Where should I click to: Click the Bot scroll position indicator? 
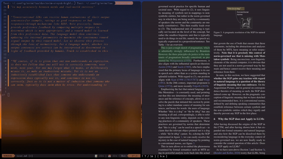pyautogui.click(x=123, y=156)
